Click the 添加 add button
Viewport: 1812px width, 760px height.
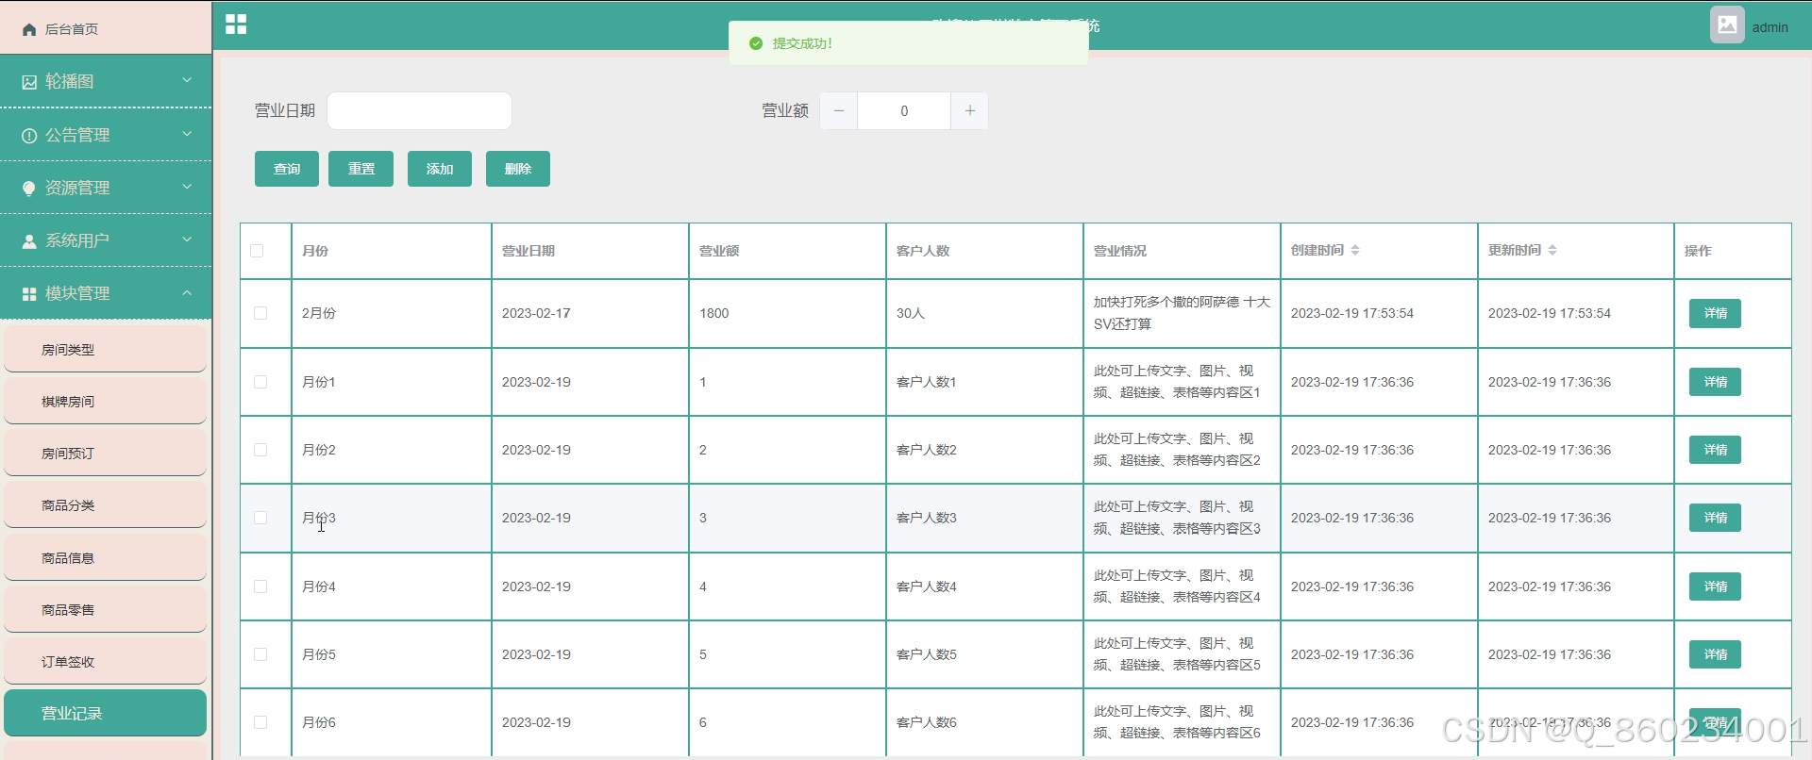tap(440, 169)
